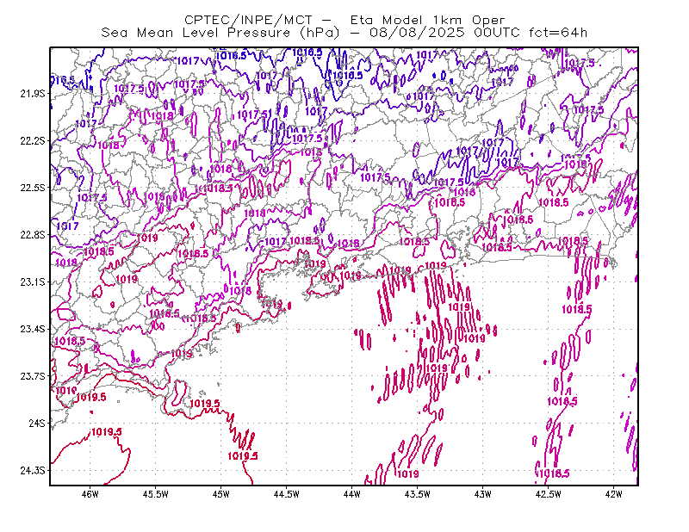Click the 1018.5 contour label at the bottom near 42.5W
This screenshot has height=532, width=689.
coord(554,473)
